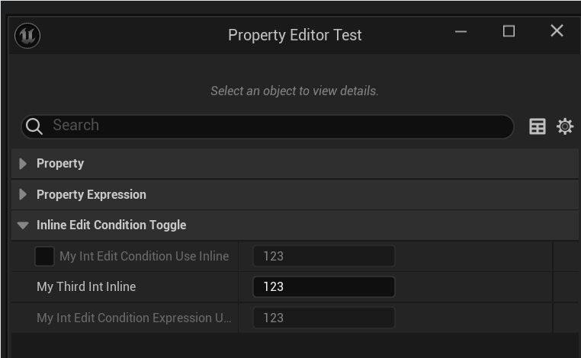
Task: Click the Expression Use Inline value field
Action: 323,318
